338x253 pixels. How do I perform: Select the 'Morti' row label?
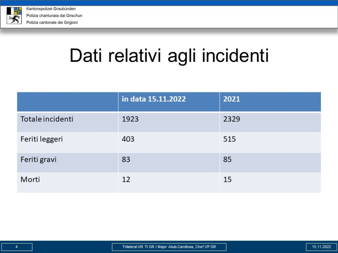click(30, 180)
